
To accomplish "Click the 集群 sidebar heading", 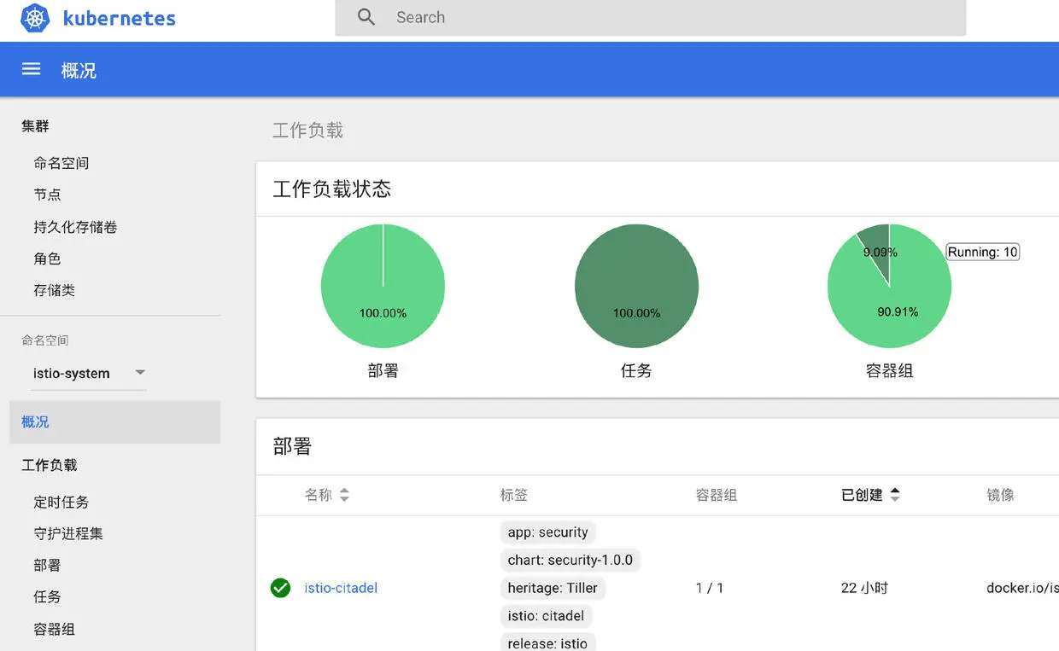I will click(x=36, y=126).
